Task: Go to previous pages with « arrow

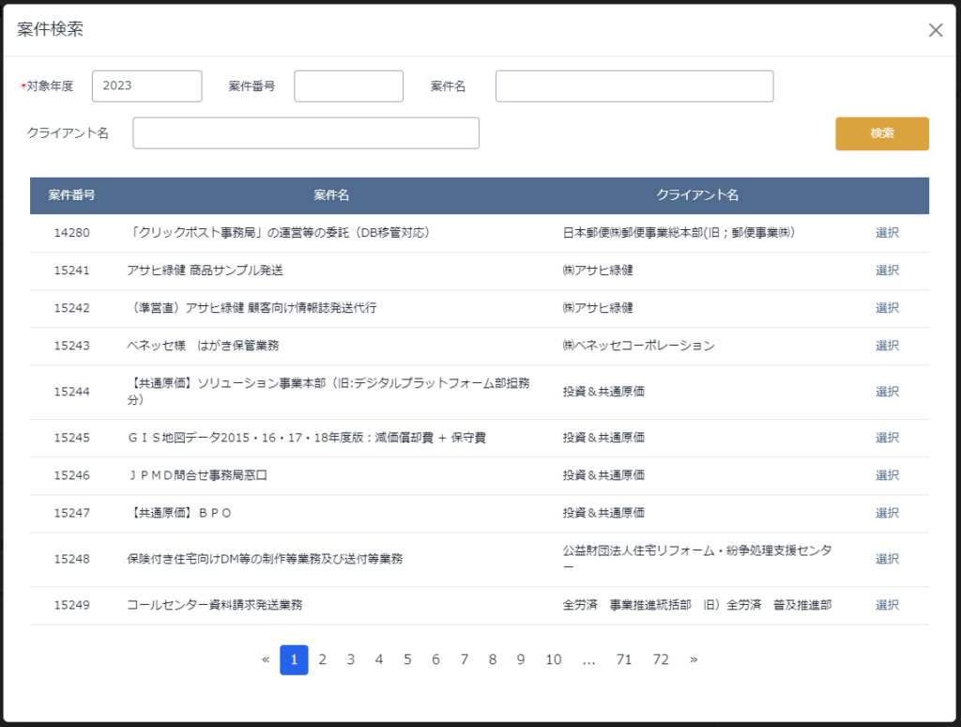Action: (x=266, y=659)
